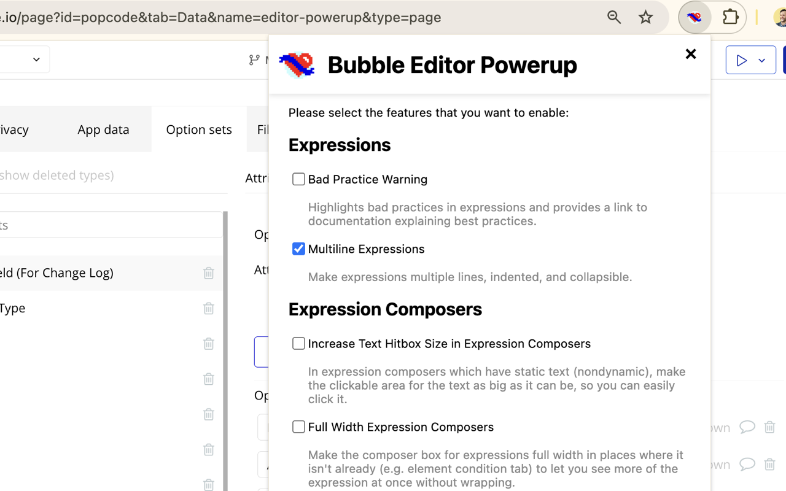Expand the top-left page selector dropdown
The image size is (786, 491).
point(35,59)
